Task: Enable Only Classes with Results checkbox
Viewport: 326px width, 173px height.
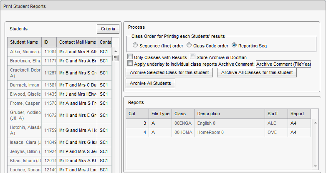Action: pos(130,57)
